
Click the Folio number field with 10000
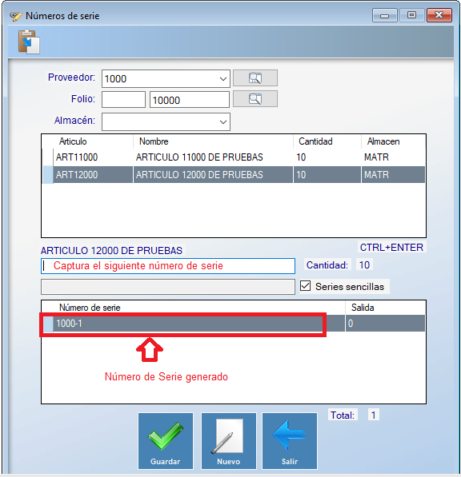(190, 100)
